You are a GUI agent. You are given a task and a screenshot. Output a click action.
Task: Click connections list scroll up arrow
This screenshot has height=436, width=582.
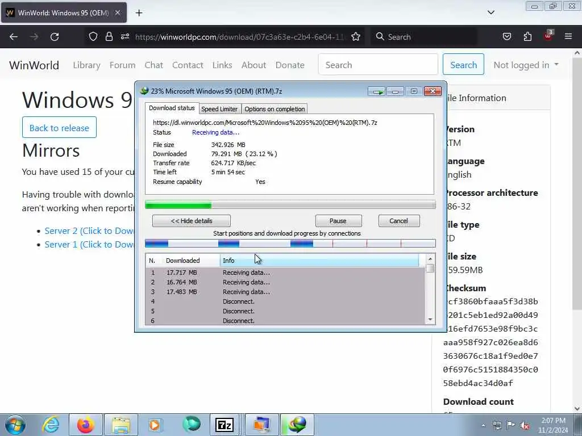[x=430, y=259]
